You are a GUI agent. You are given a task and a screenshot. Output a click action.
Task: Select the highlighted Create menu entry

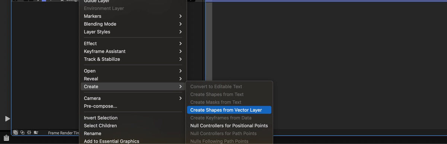point(133,86)
